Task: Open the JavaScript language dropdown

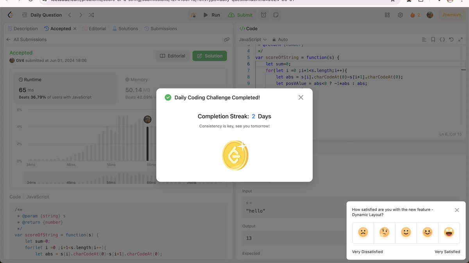Action: (252, 39)
